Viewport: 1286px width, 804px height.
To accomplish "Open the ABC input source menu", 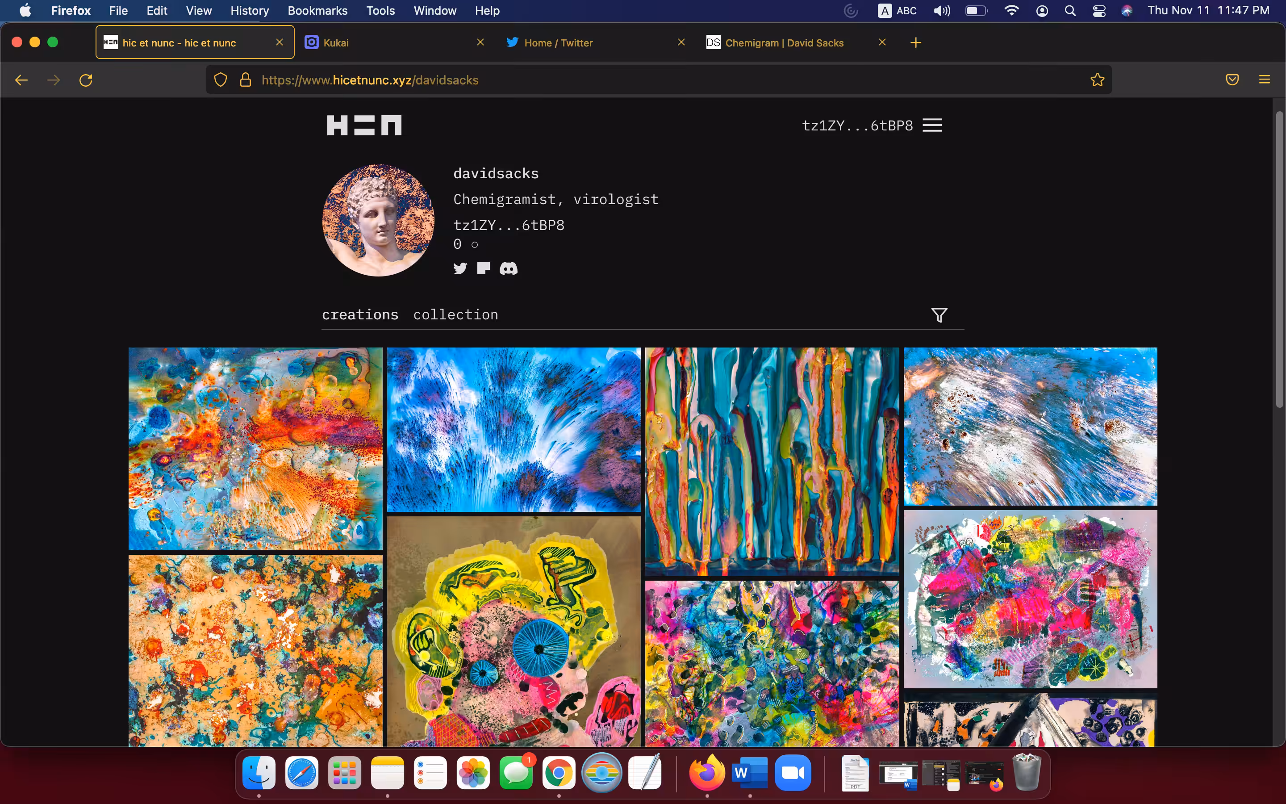I will coord(897,11).
